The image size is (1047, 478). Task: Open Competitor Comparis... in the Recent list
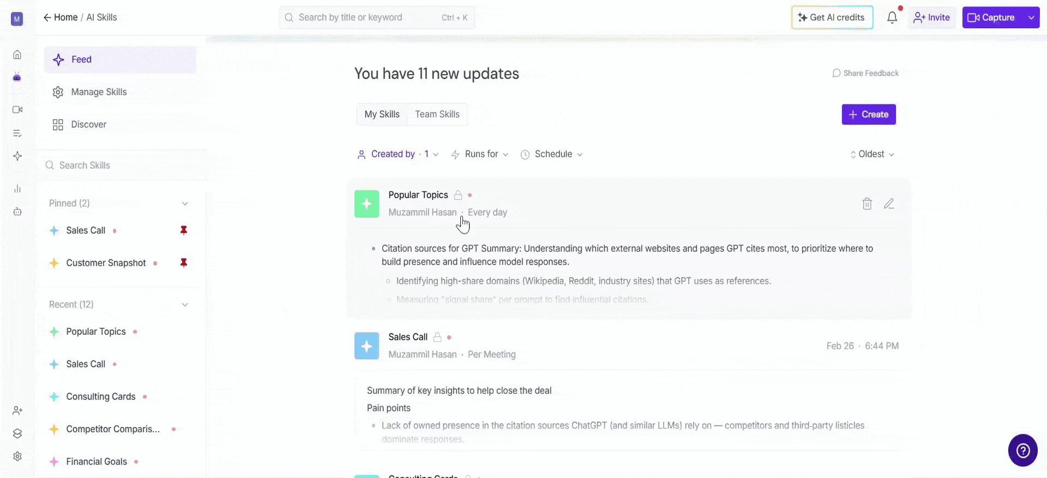(113, 429)
